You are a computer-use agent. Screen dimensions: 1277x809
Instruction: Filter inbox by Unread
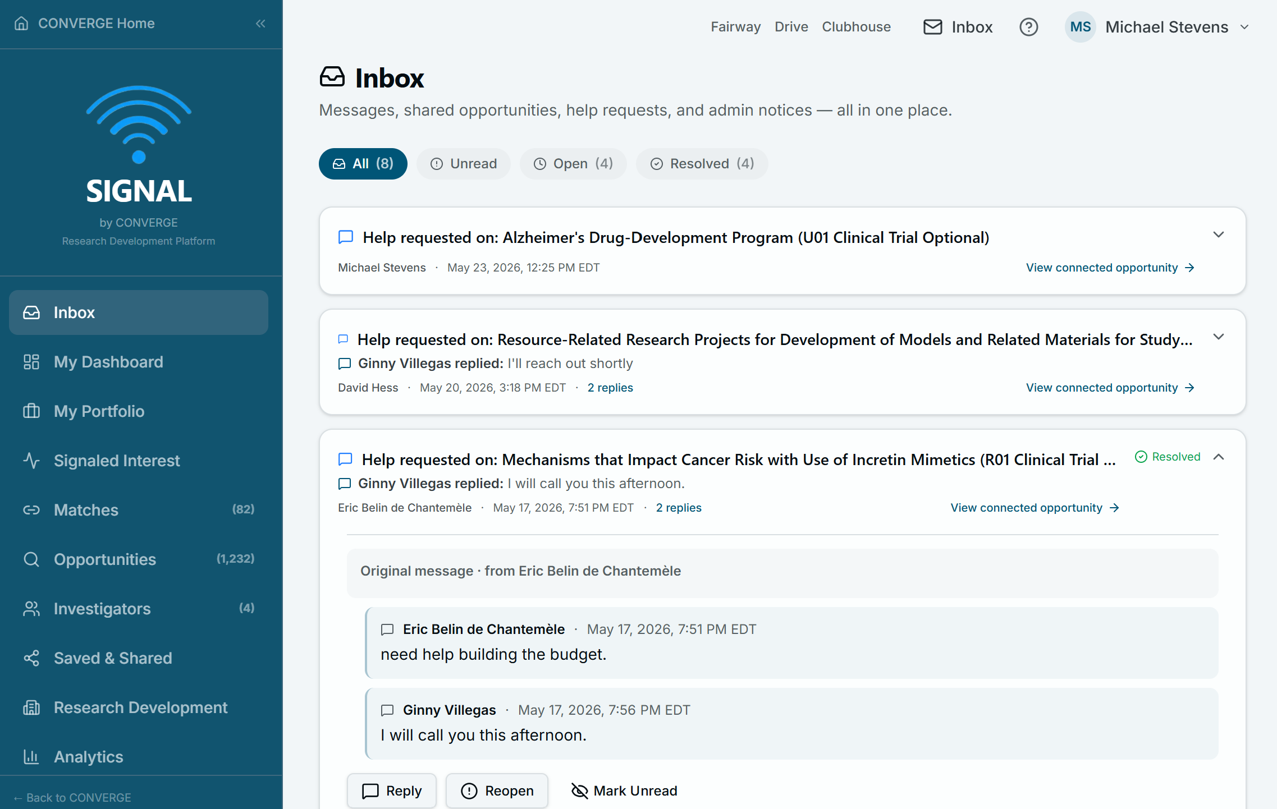pos(464,164)
